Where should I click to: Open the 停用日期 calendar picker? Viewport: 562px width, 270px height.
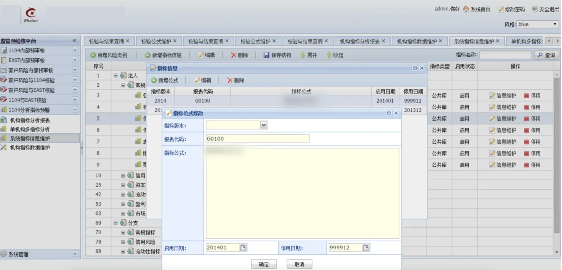[x=366, y=248]
